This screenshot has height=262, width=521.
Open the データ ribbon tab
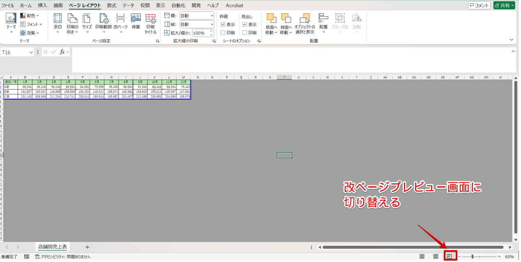point(128,5)
